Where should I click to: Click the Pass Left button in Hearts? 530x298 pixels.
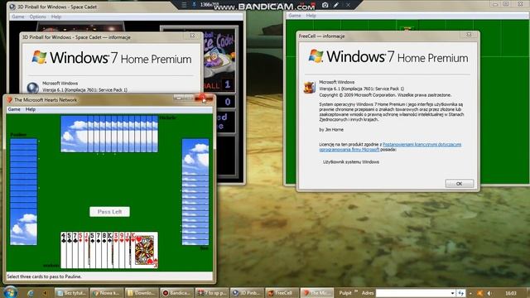[x=109, y=212]
